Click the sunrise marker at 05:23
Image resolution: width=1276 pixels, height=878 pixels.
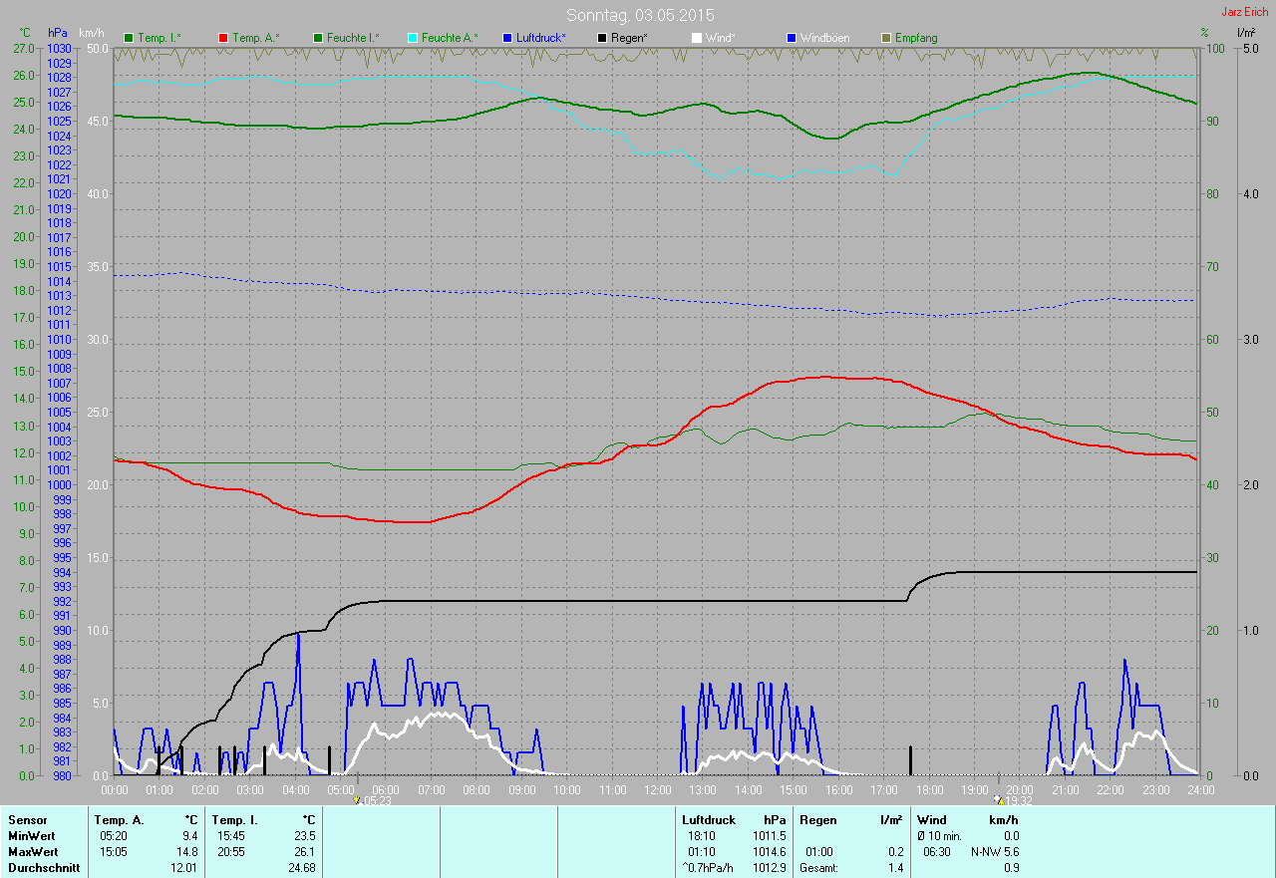357,799
